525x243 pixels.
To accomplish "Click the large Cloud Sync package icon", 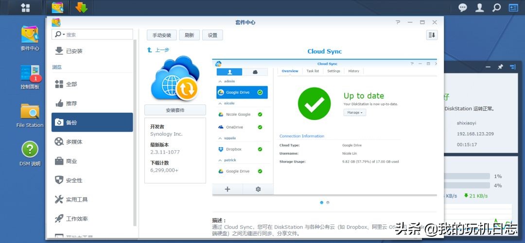I will tap(175, 79).
